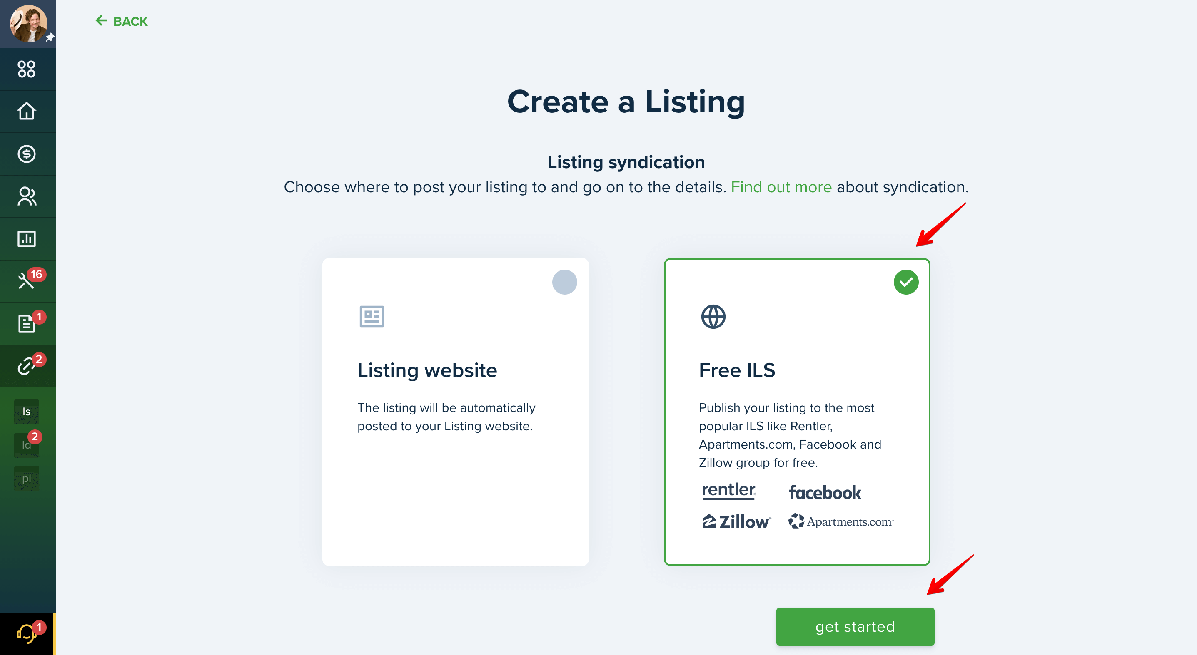Follow the Find out more link
Image resolution: width=1197 pixels, height=655 pixels.
point(781,187)
